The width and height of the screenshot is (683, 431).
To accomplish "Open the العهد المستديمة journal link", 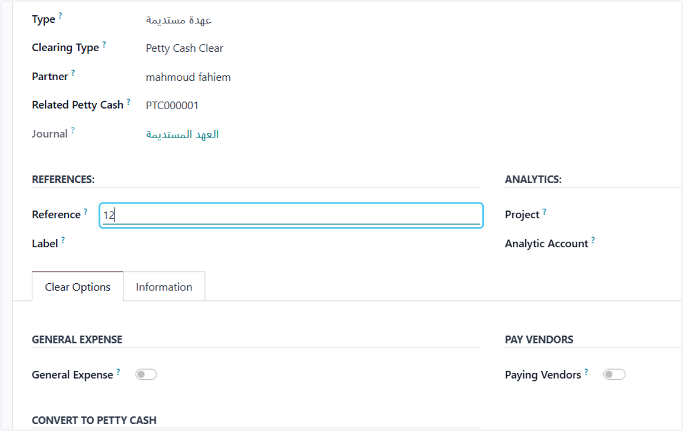I will (x=183, y=135).
